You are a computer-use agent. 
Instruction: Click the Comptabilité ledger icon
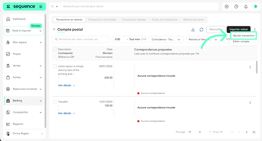click(8, 112)
